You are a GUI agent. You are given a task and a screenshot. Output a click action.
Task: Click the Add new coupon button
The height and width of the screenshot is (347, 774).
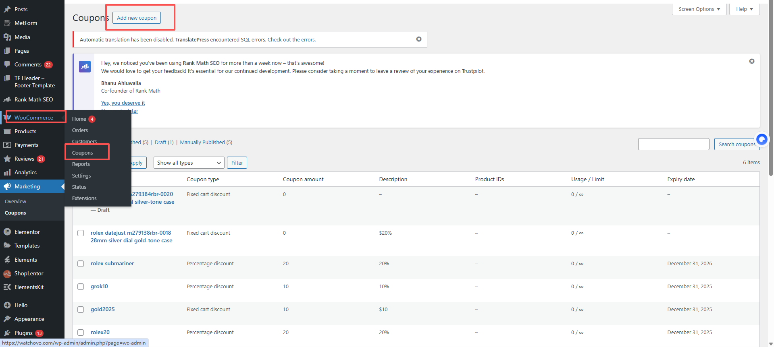click(137, 18)
